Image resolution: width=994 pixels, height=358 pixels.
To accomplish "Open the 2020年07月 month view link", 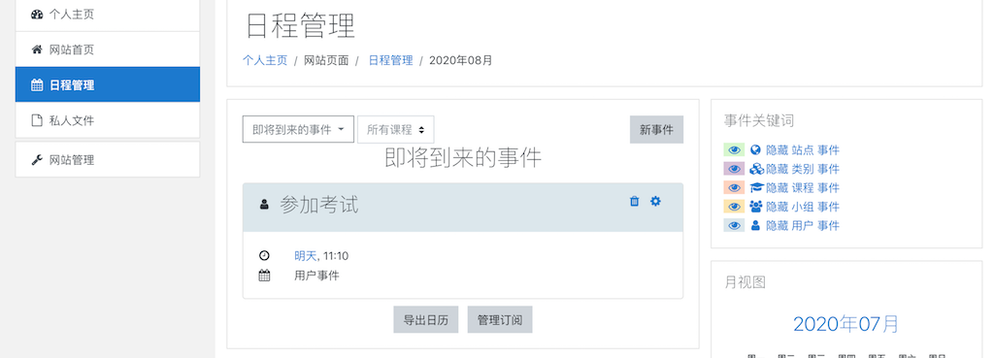I will (845, 324).
